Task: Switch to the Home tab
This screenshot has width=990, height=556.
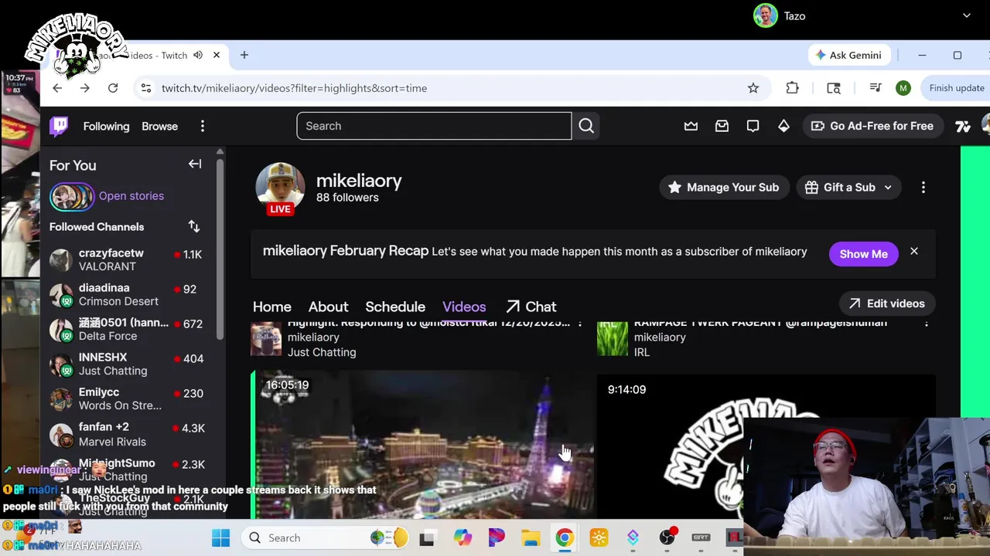Action: (x=272, y=307)
